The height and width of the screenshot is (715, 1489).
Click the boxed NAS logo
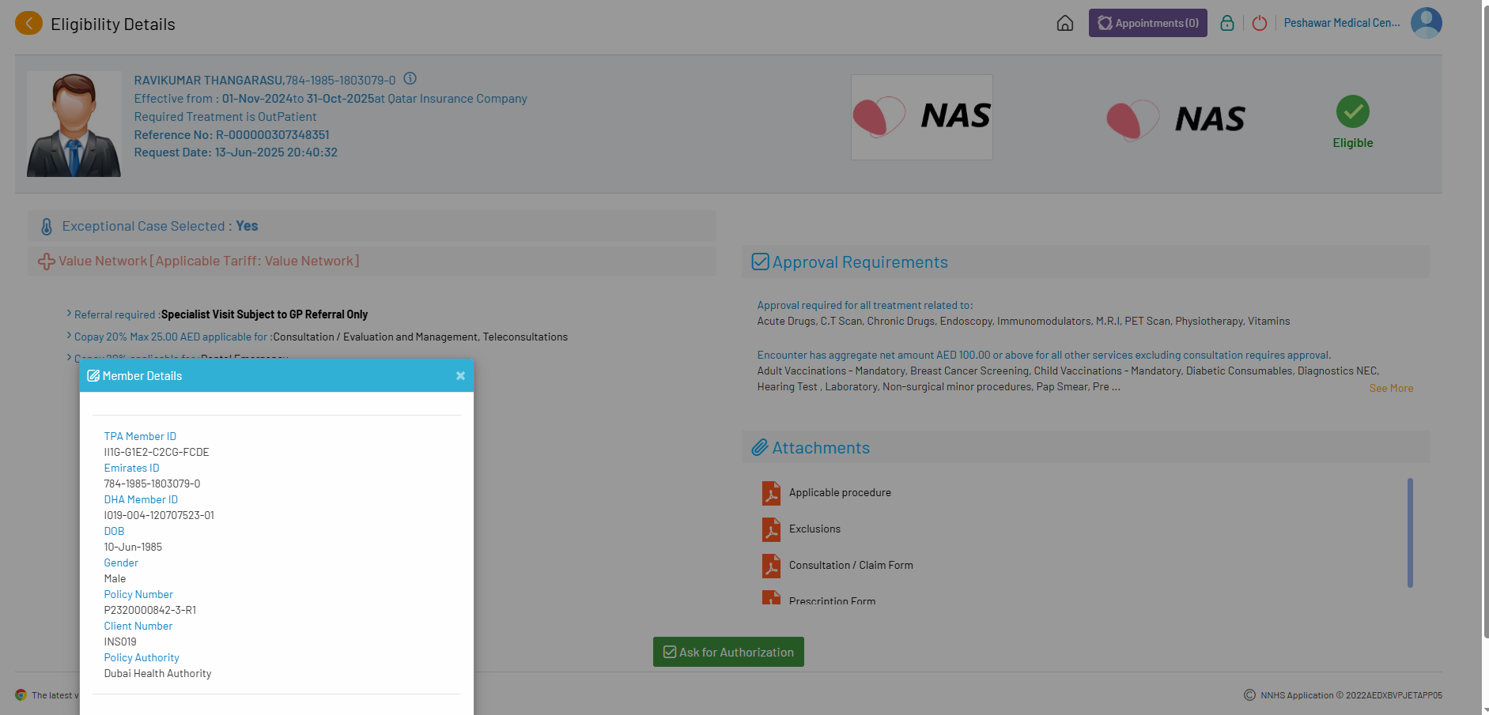921,117
